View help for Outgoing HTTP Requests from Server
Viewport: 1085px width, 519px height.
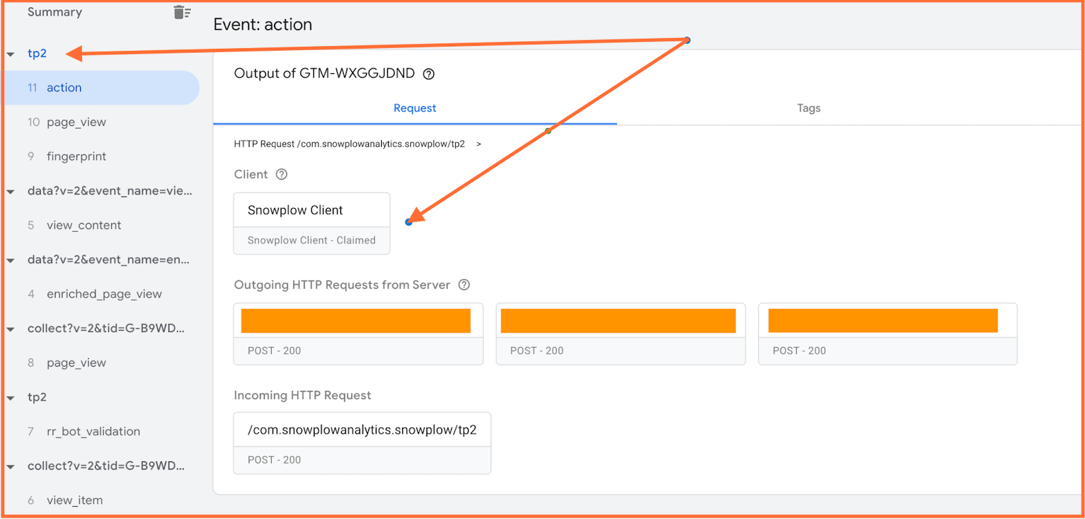464,285
